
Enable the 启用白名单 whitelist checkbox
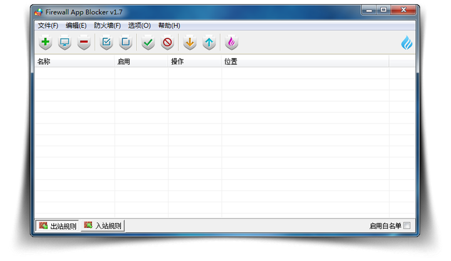point(407,226)
